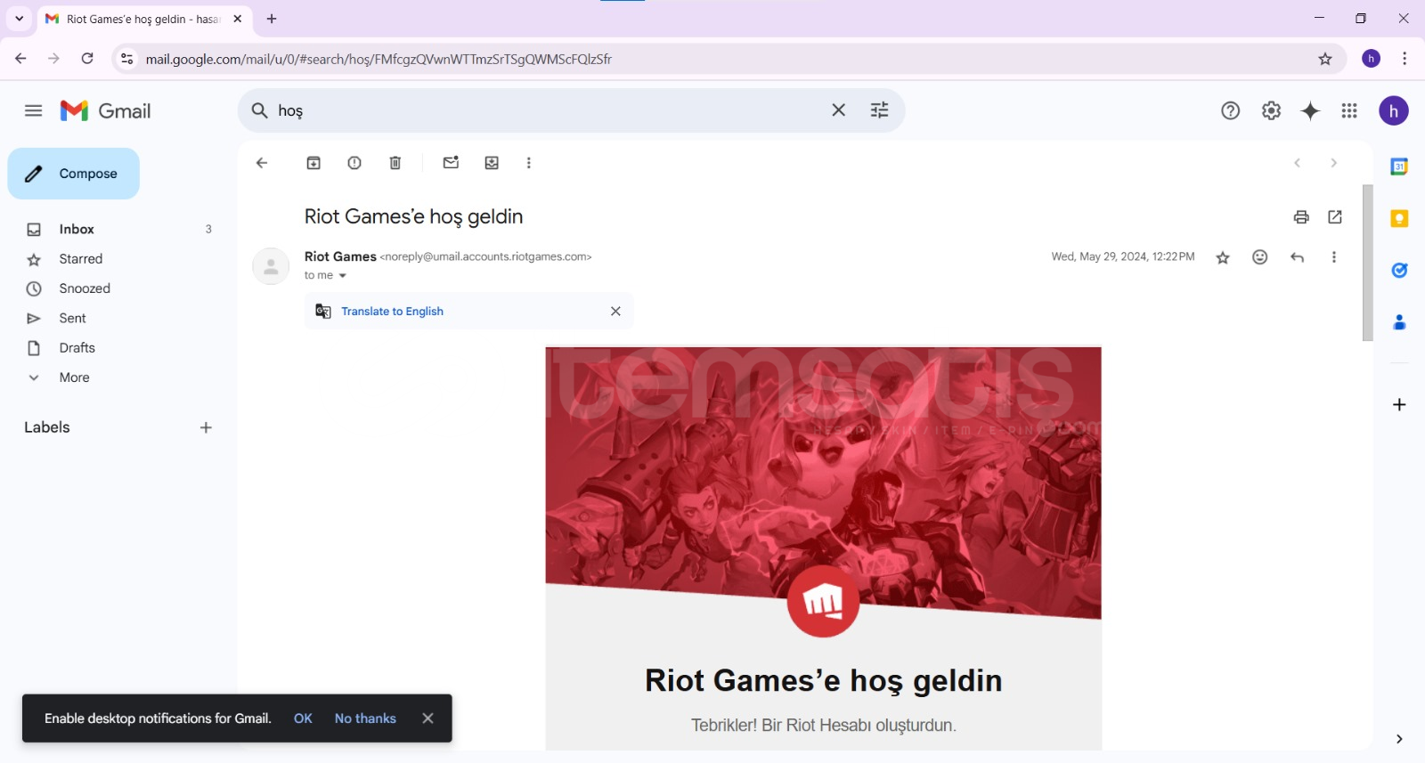
Task: Open the Gemini sparkle assistant
Action: 1310,110
